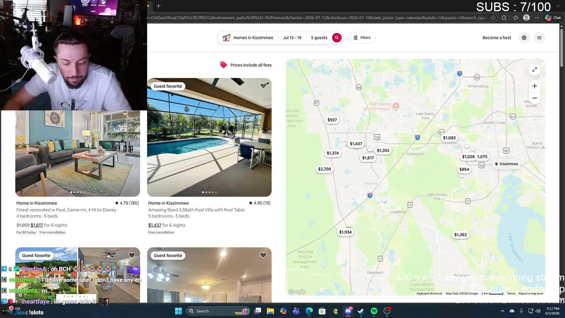
Task: Select the $937 map price marker
Action: pyautogui.click(x=332, y=120)
